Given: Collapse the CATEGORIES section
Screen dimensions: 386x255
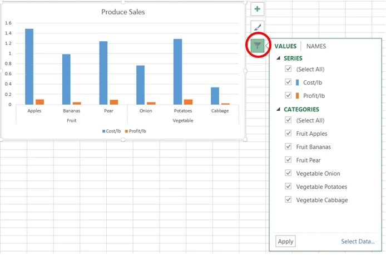Looking at the screenshot, I should coord(279,110).
